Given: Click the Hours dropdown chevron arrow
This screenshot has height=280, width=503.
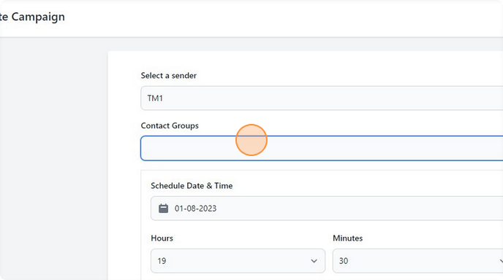Looking at the screenshot, I should pyautogui.click(x=314, y=261).
